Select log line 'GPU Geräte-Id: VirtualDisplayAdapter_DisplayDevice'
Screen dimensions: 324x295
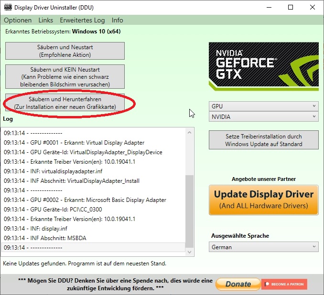tap(93, 152)
